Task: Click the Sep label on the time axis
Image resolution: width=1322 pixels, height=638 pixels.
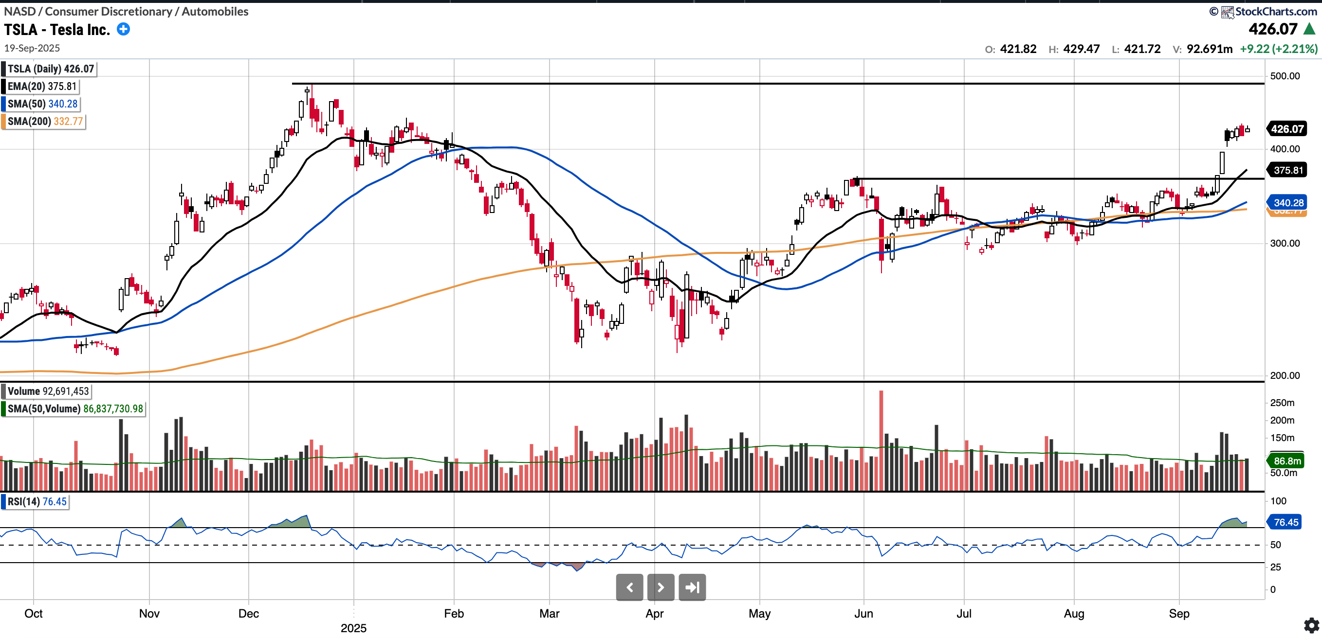Action: click(1178, 613)
